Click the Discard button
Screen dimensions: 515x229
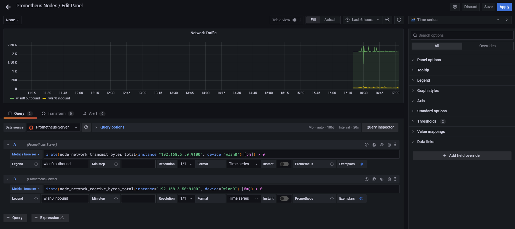point(471,7)
